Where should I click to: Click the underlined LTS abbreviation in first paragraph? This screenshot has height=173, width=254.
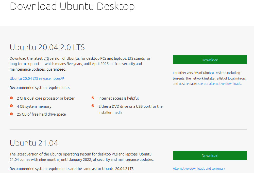[46, 58]
